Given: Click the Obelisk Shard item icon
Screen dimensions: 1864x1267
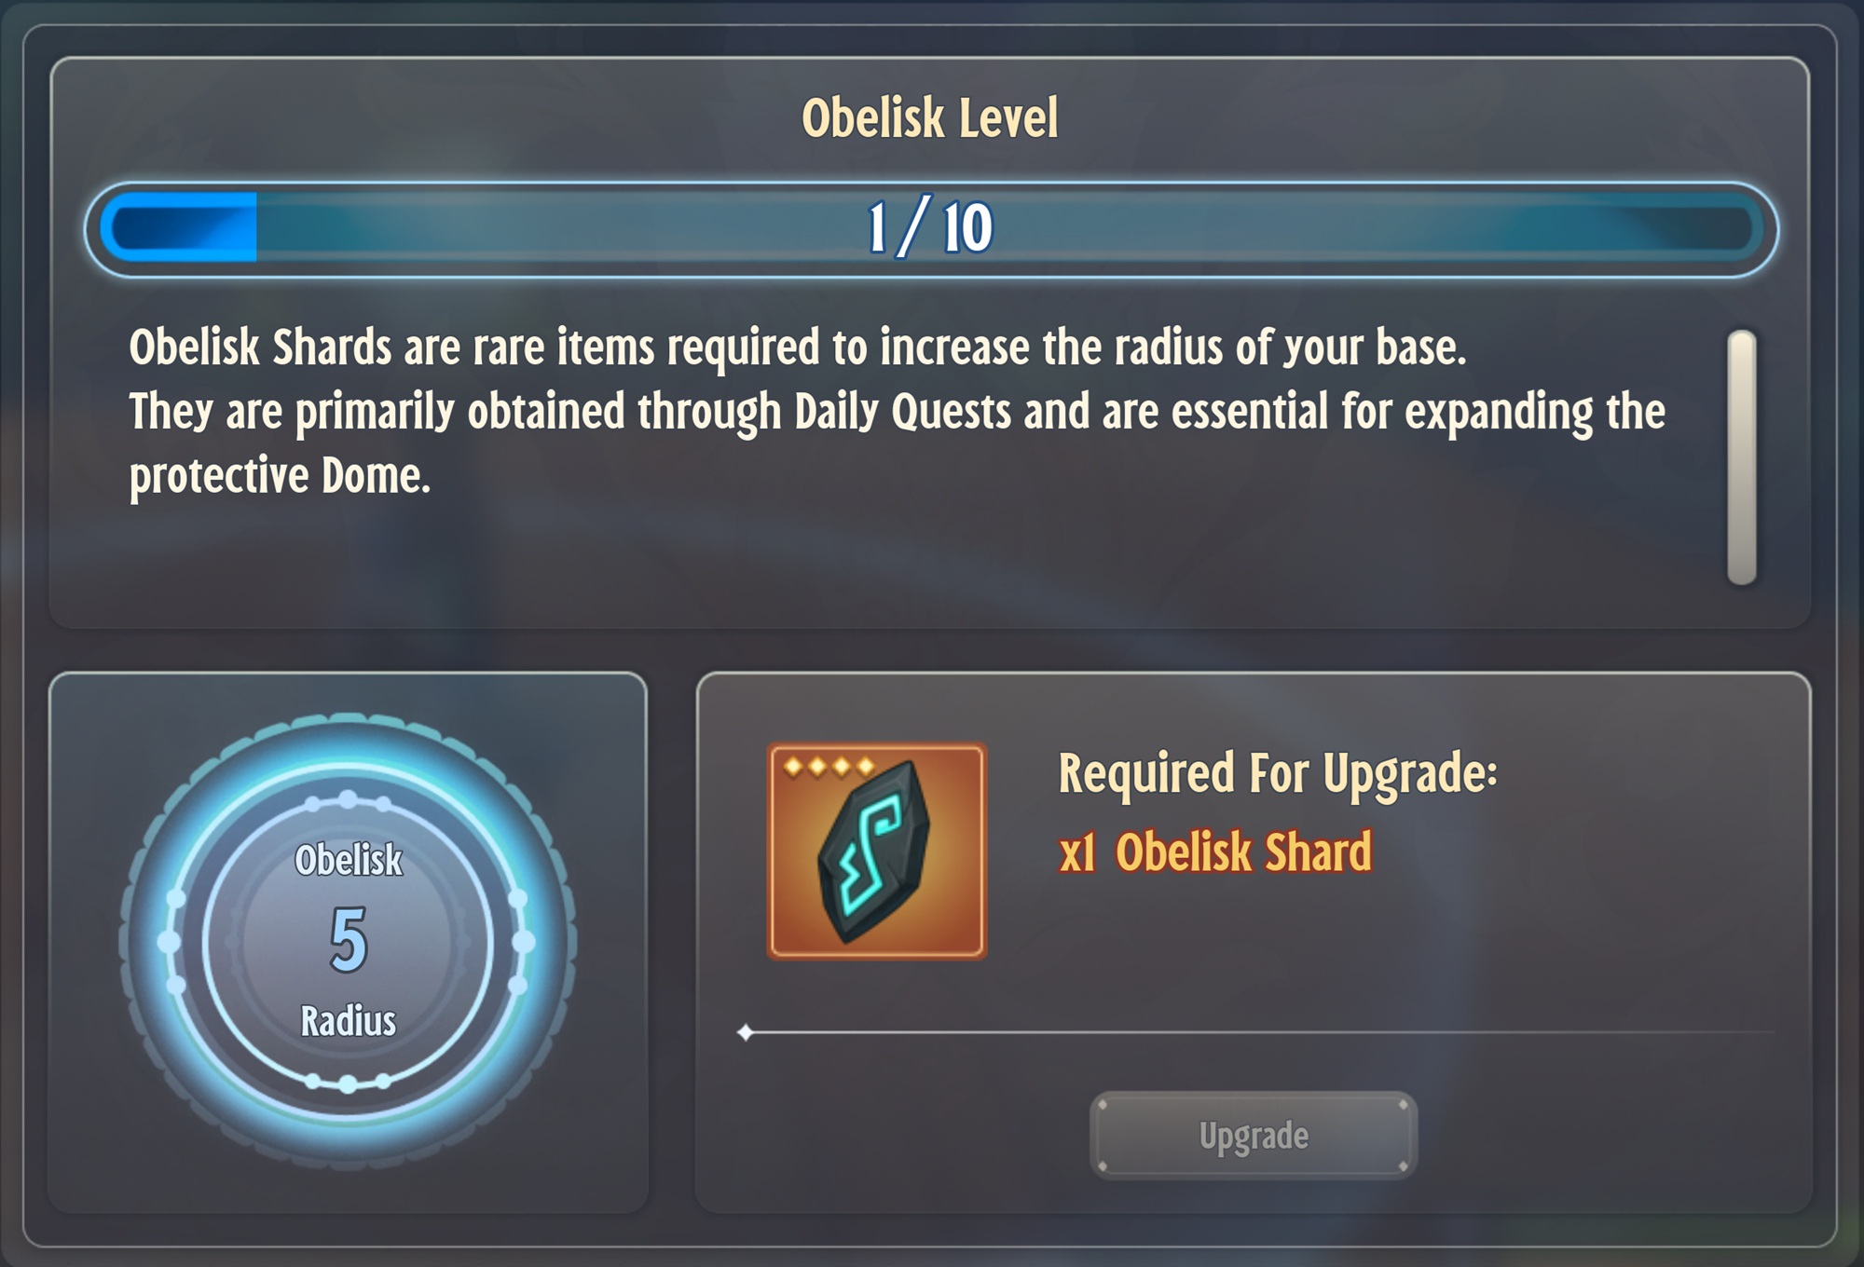Looking at the screenshot, I should pyautogui.click(x=876, y=851).
